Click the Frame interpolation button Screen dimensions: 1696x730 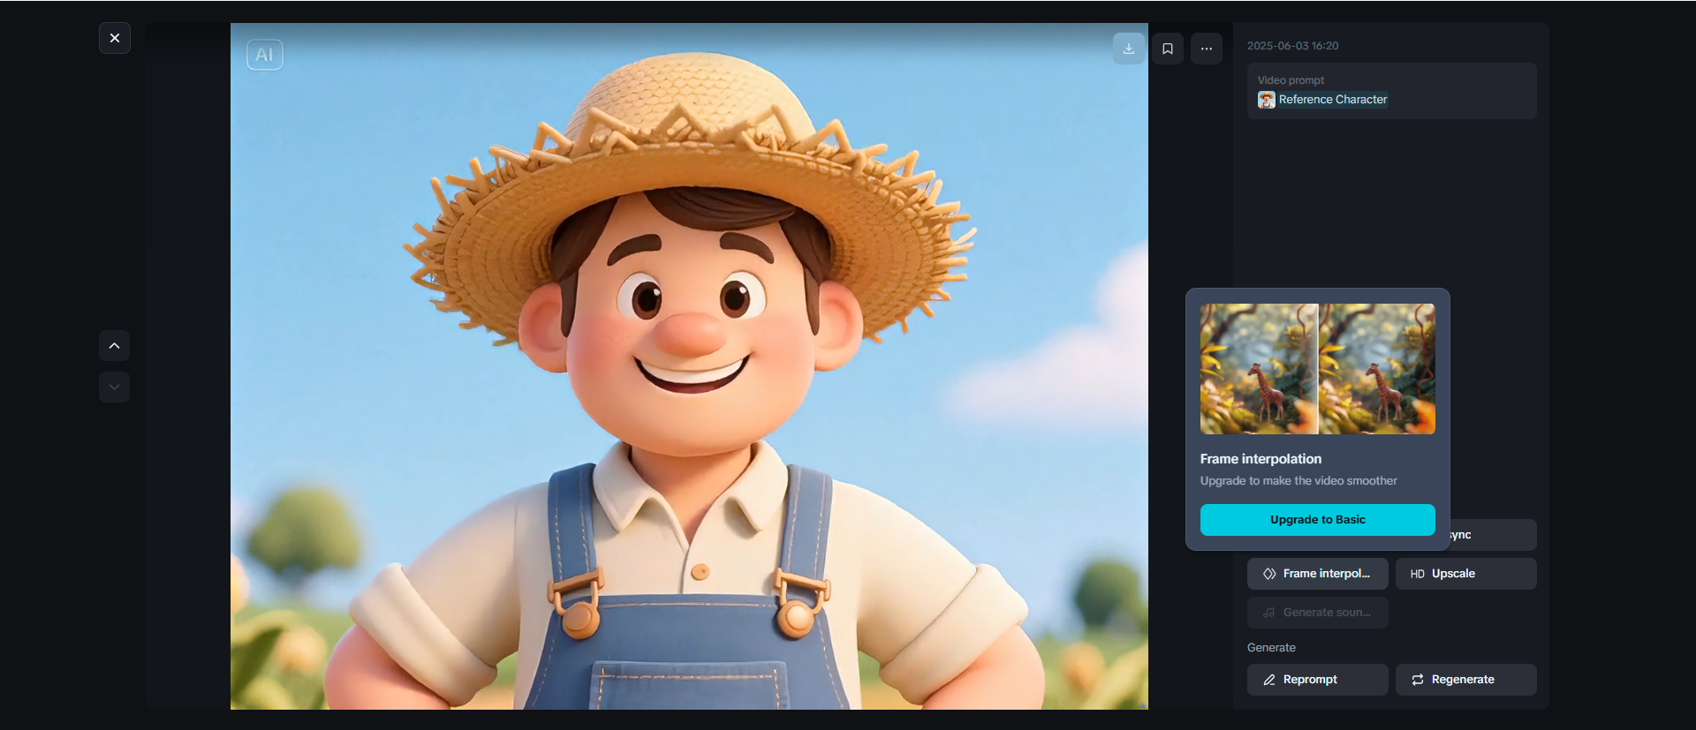tap(1318, 574)
